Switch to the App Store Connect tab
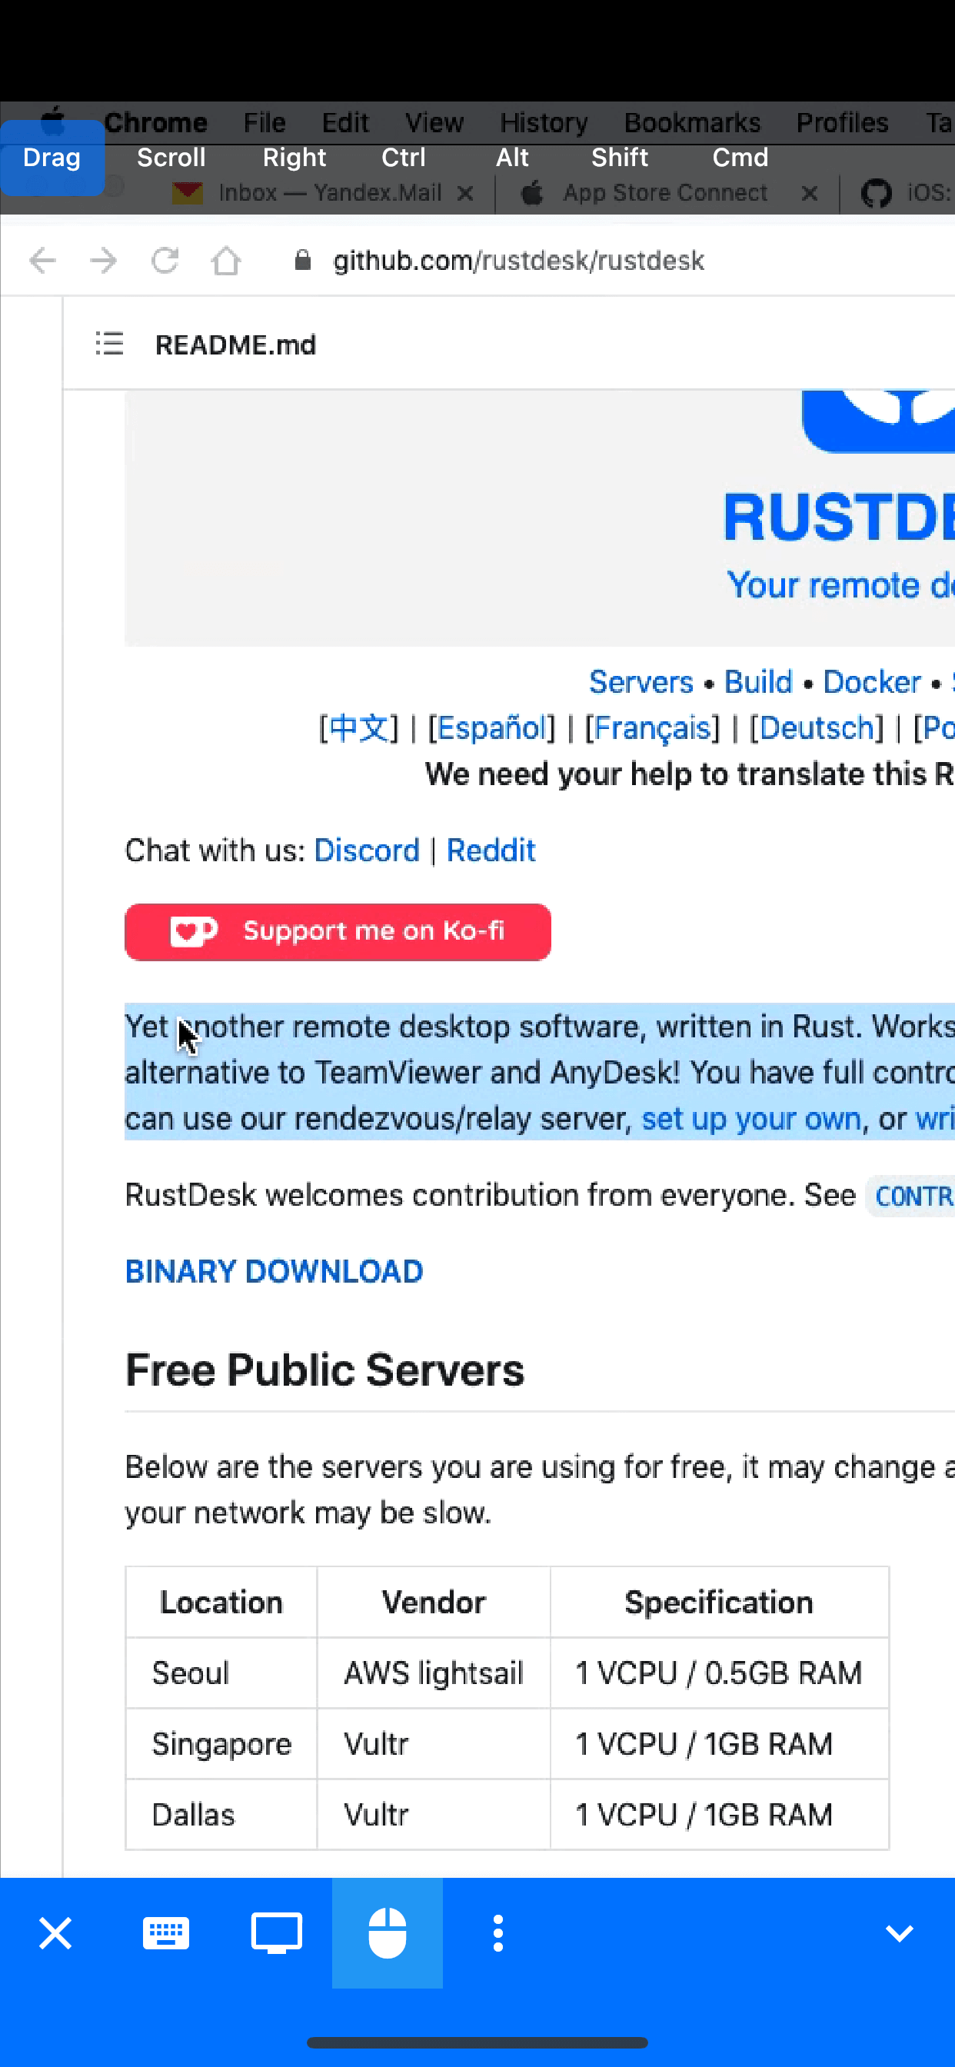Viewport: 955px width, 2067px height. [664, 193]
